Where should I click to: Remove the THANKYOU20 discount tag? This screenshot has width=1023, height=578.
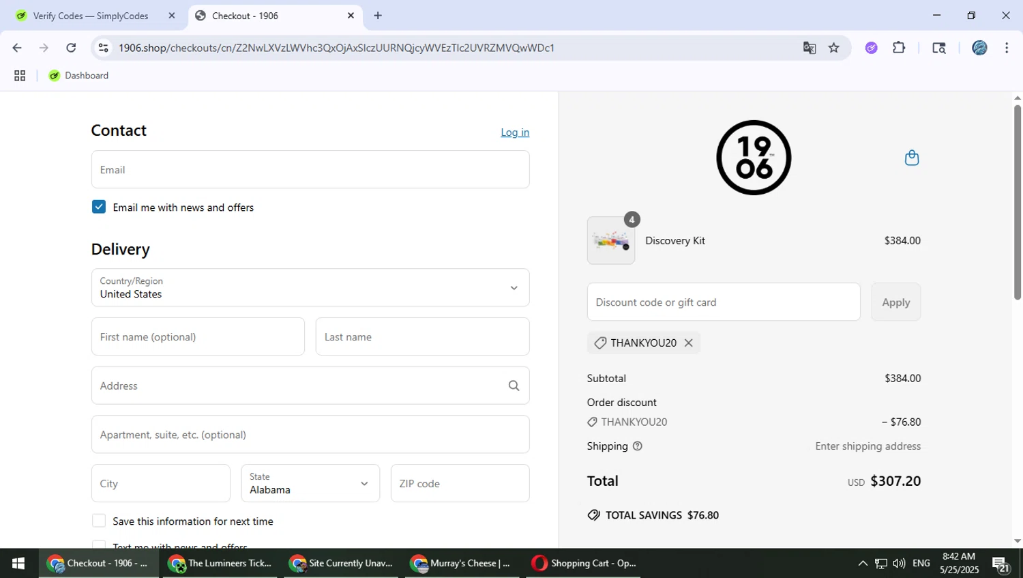(689, 343)
